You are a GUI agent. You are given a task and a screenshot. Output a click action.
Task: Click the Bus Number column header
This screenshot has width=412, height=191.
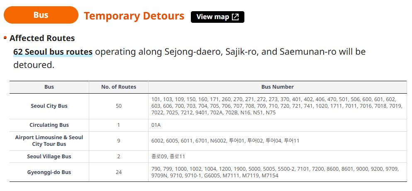[x=277, y=87]
